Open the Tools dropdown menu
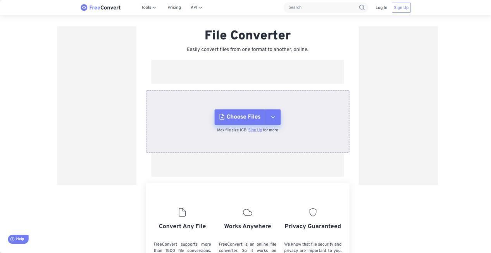The width and height of the screenshot is (491, 253). pyautogui.click(x=148, y=7)
